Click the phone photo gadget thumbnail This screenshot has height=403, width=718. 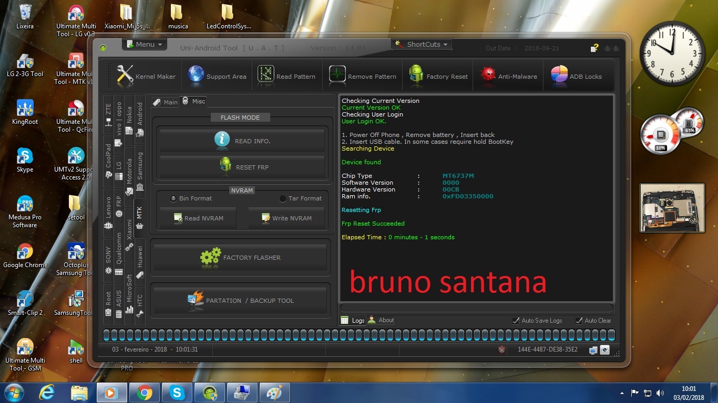point(672,208)
